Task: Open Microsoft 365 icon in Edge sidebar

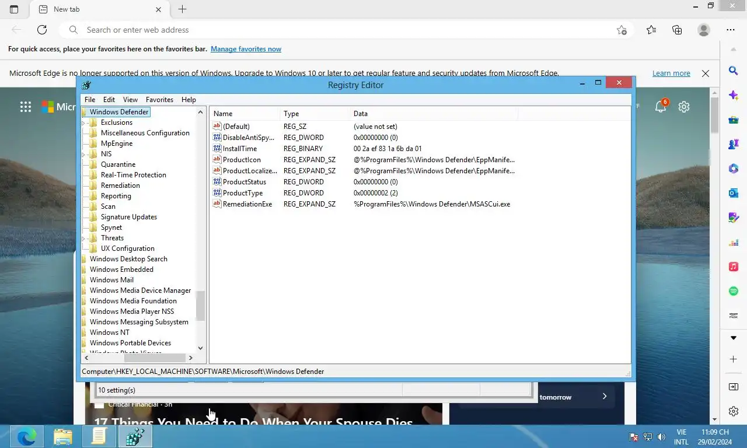Action: tap(734, 169)
